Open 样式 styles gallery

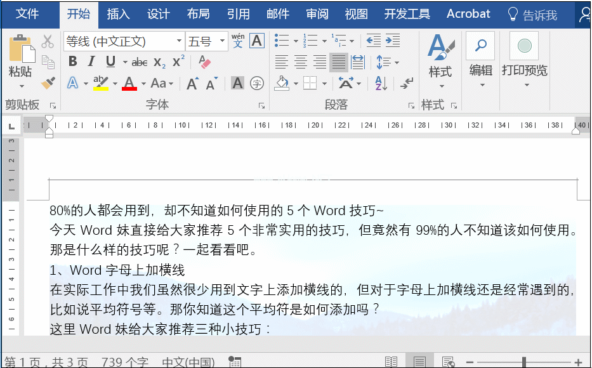coord(440,61)
